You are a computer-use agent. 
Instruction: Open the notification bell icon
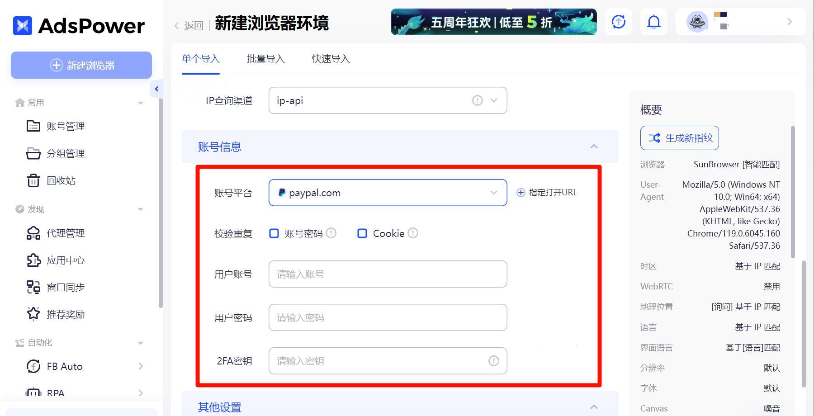653,22
